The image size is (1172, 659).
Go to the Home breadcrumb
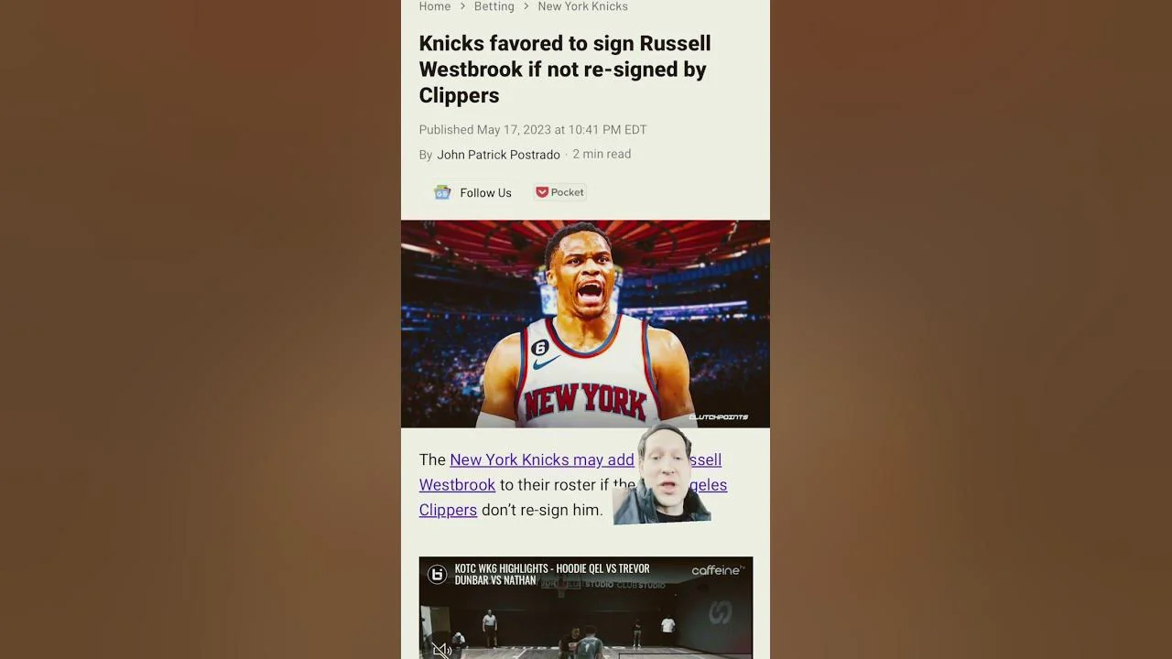(435, 6)
